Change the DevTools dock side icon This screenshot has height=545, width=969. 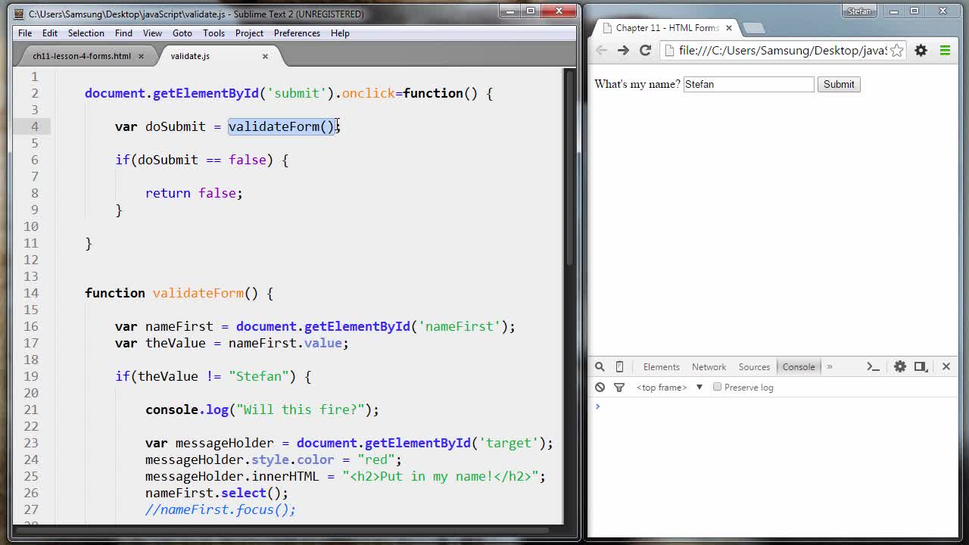coord(921,366)
